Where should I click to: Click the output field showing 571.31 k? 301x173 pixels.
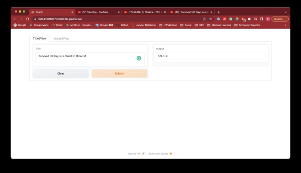(211, 56)
